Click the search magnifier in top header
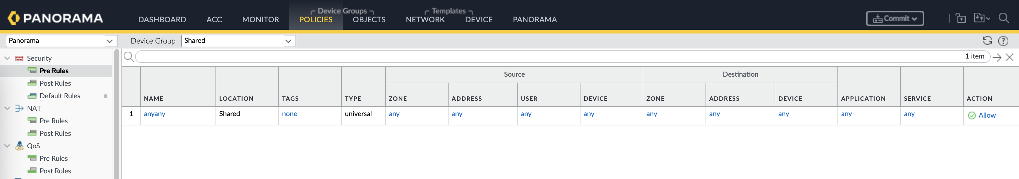This screenshot has height=179, width=1019. (1004, 18)
